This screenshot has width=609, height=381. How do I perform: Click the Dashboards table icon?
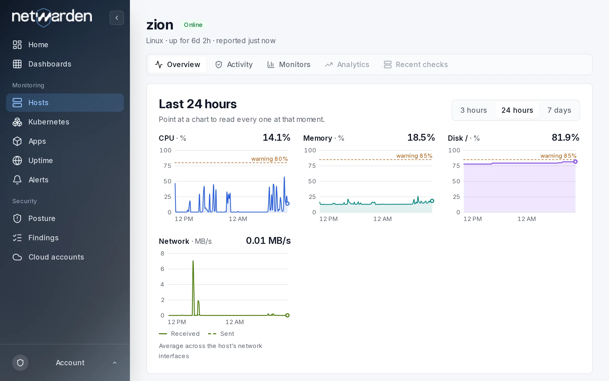[17, 64]
